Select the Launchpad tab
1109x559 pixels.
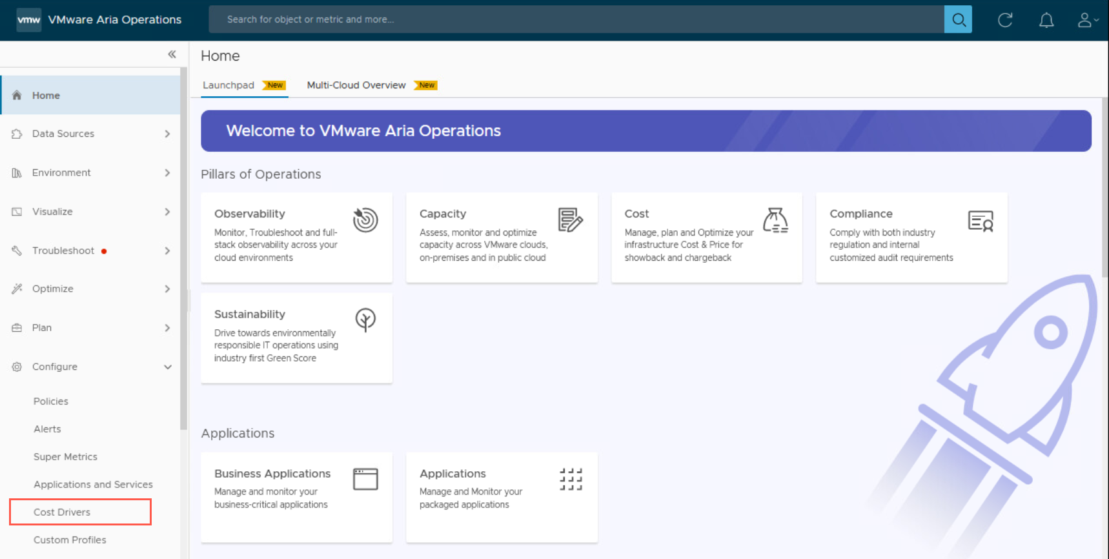tap(229, 85)
